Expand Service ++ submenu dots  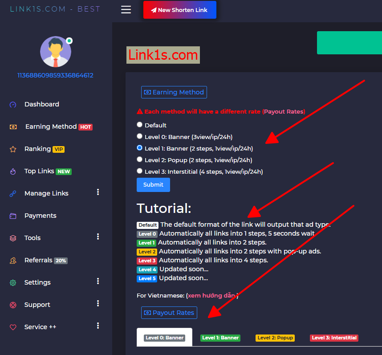[98, 326]
